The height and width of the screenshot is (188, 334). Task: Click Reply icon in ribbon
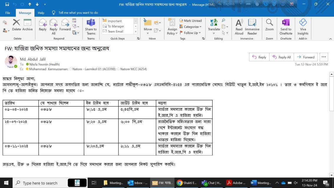[x=43, y=25]
